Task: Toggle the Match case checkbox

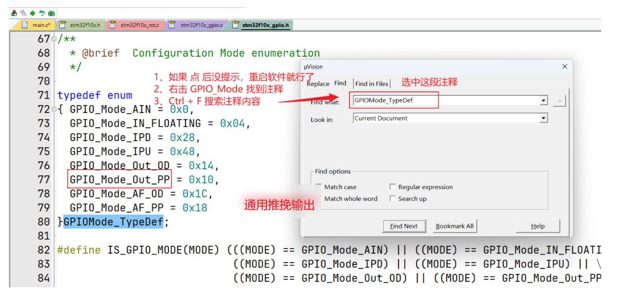Action: tap(336, 187)
